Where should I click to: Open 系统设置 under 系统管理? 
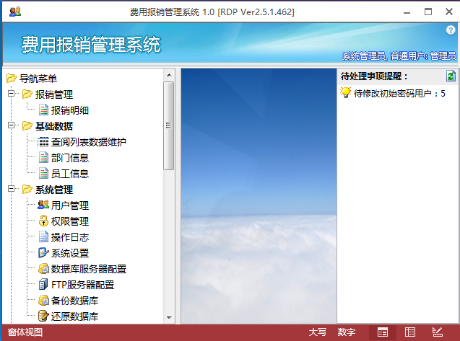click(x=70, y=253)
